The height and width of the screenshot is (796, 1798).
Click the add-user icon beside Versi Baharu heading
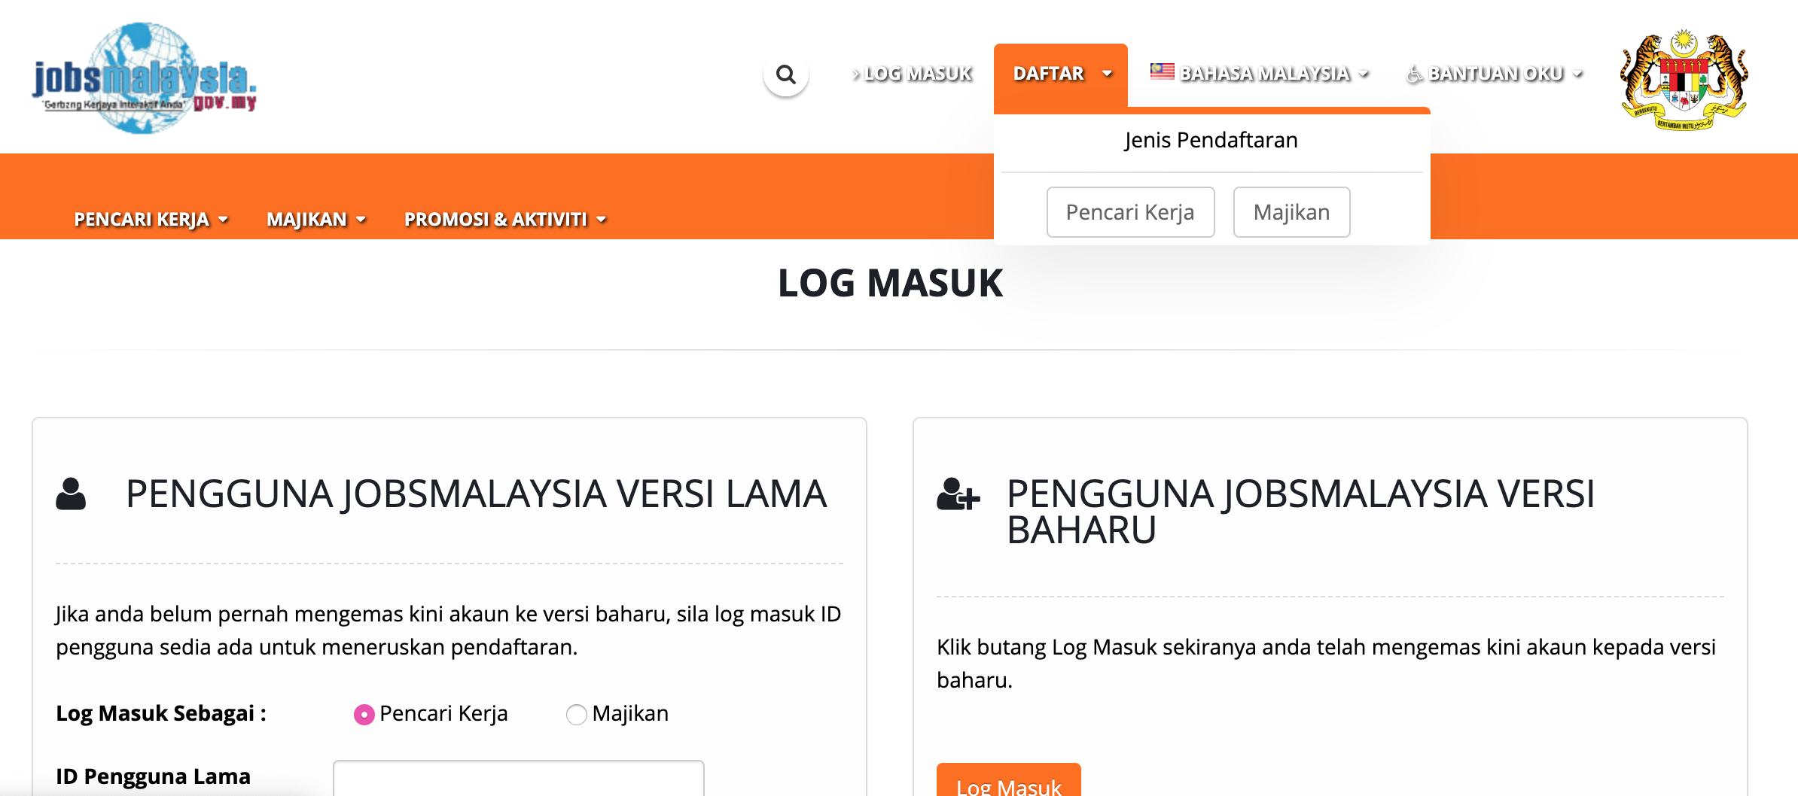(958, 494)
